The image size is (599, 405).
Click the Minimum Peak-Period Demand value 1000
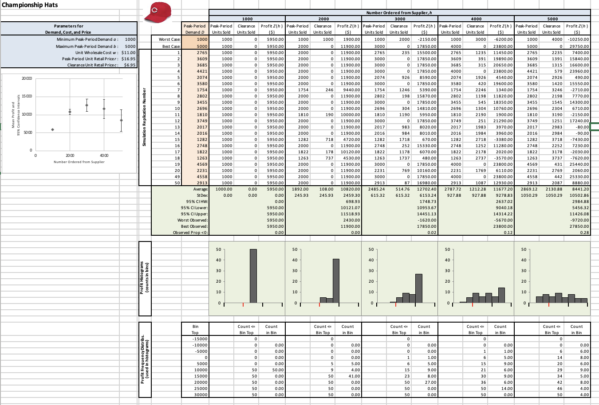[x=130, y=39]
